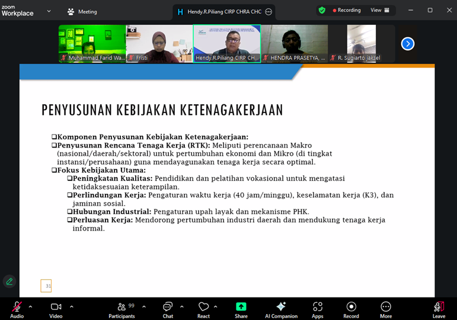Toggle the Video camera button
Viewport: 457px width, 320px height.
pos(56,310)
